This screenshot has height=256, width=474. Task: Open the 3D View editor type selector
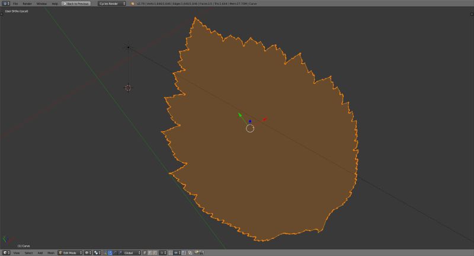pos(7,252)
